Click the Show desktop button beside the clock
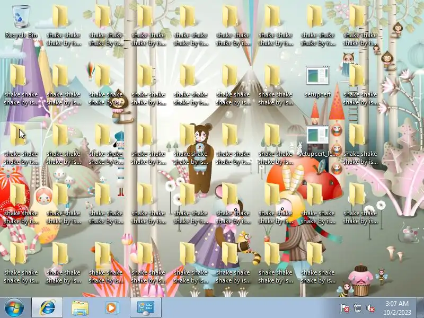 click(420, 308)
